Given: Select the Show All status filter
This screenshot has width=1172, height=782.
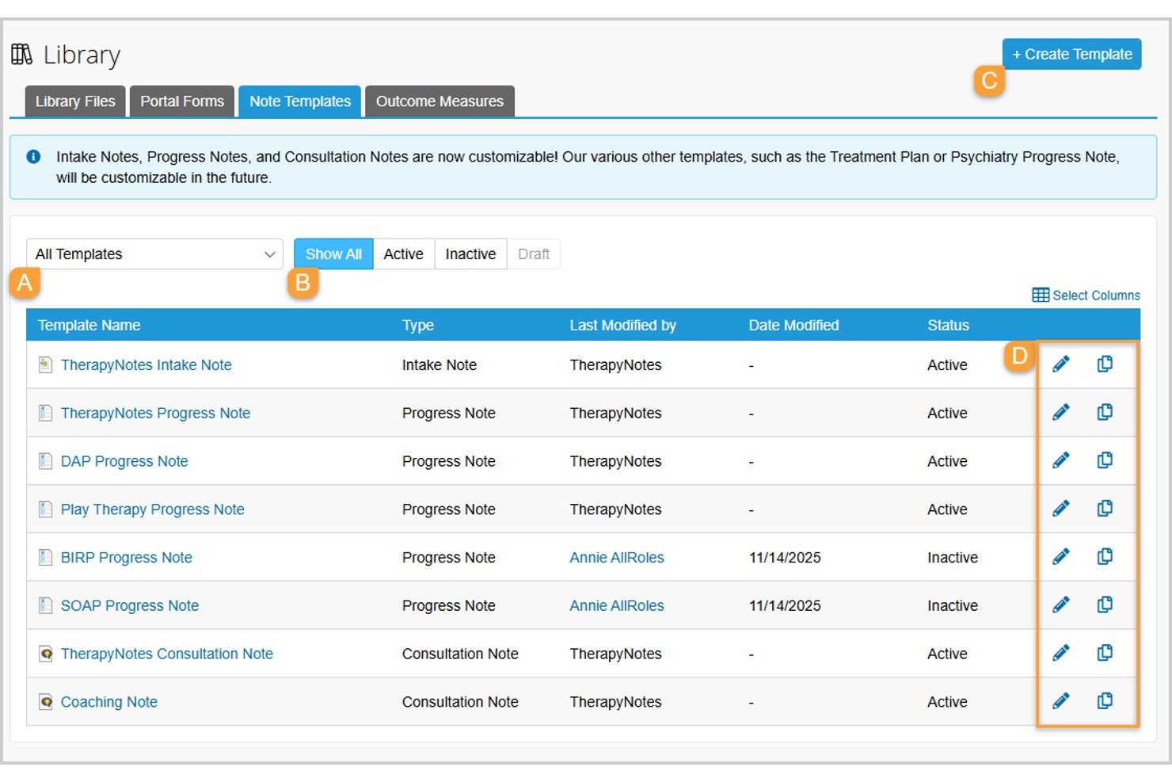Looking at the screenshot, I should pyautogui.click(x=333, y=254).
